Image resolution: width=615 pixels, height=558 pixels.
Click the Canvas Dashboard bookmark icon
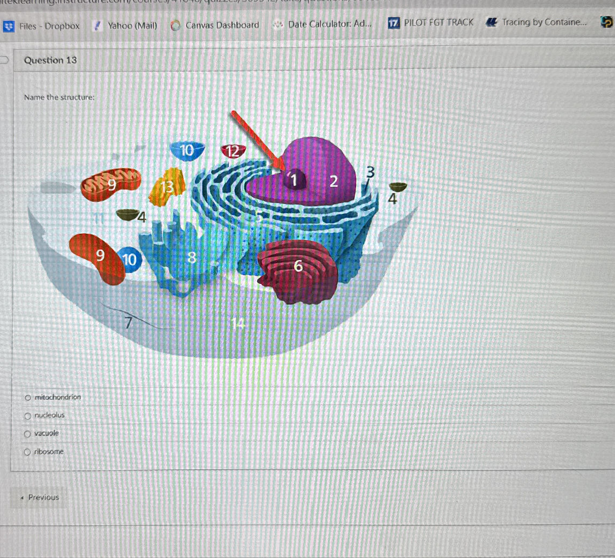point(174,25)
